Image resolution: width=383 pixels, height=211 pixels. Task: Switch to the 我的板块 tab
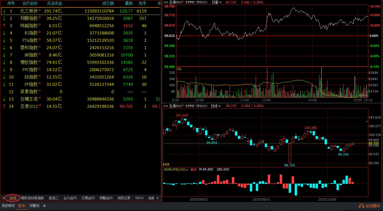click(8, 206)
